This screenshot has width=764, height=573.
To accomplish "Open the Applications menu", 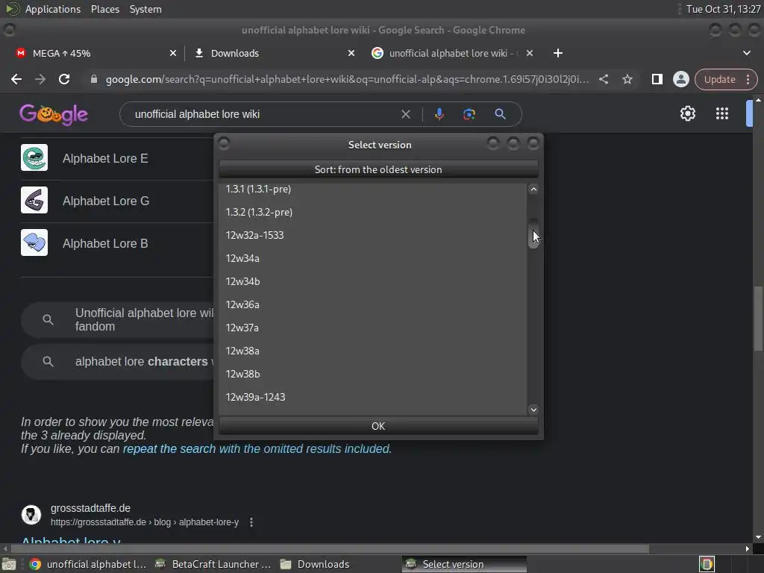I will pos(53,9).
